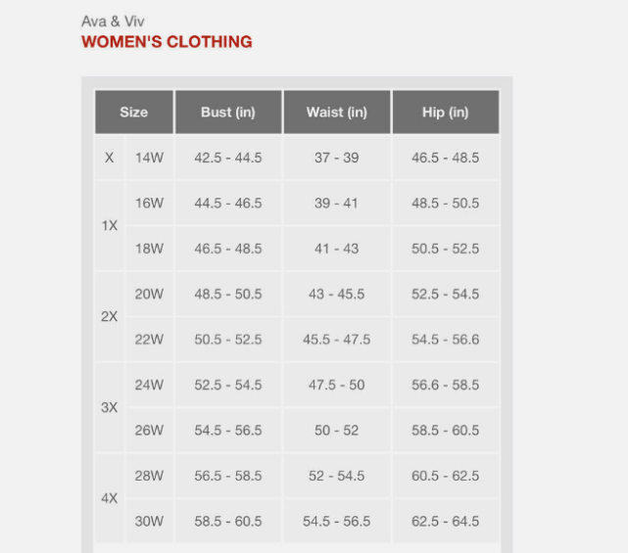
Task: Click the 14W size cell
Action: pos(149,158)
